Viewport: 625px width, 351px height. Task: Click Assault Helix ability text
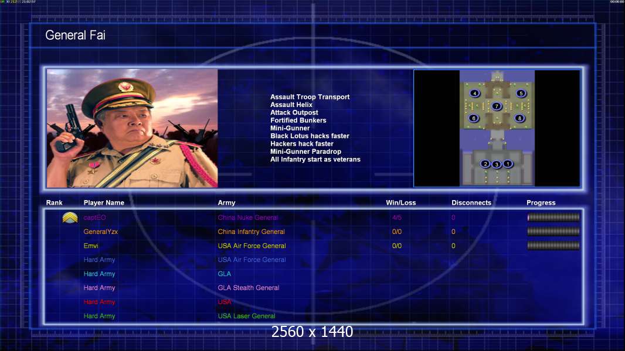tap(291, 105)
